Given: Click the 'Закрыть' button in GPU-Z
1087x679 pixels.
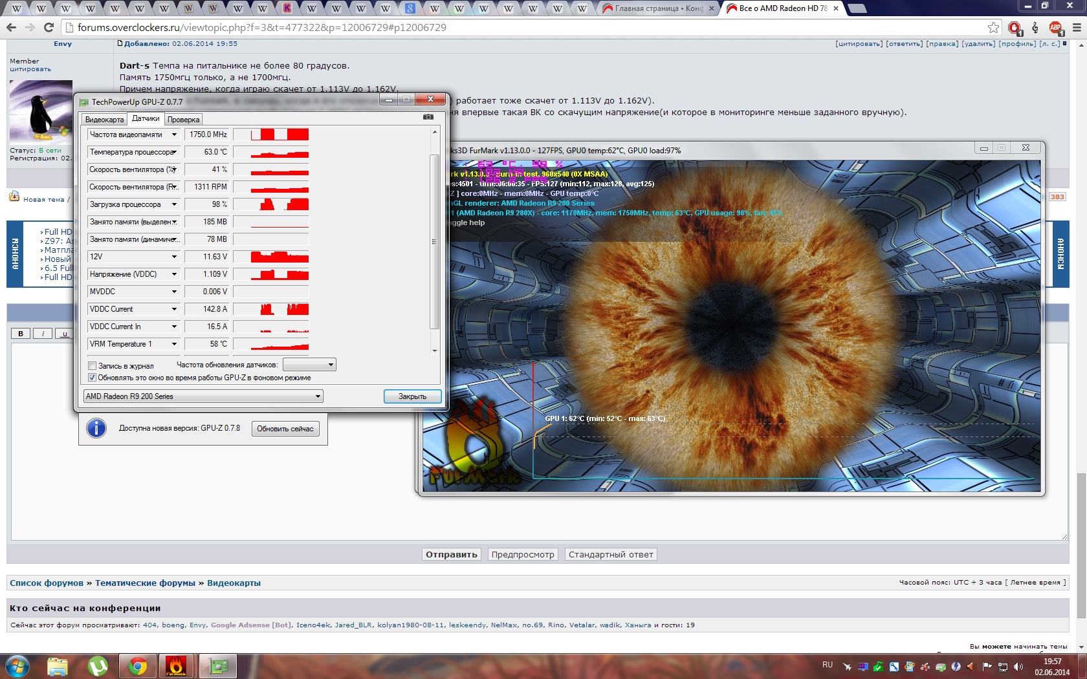Looking at the screenshot, I should (x=412, y=396).
